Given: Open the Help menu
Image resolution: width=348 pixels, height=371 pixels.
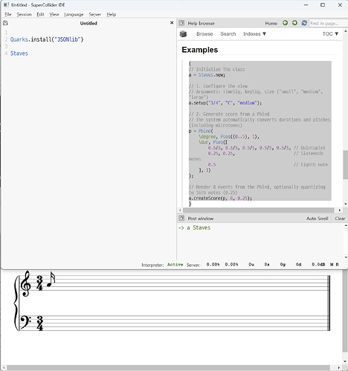Looking at the screenshot, I should click(x=112, y=14).
